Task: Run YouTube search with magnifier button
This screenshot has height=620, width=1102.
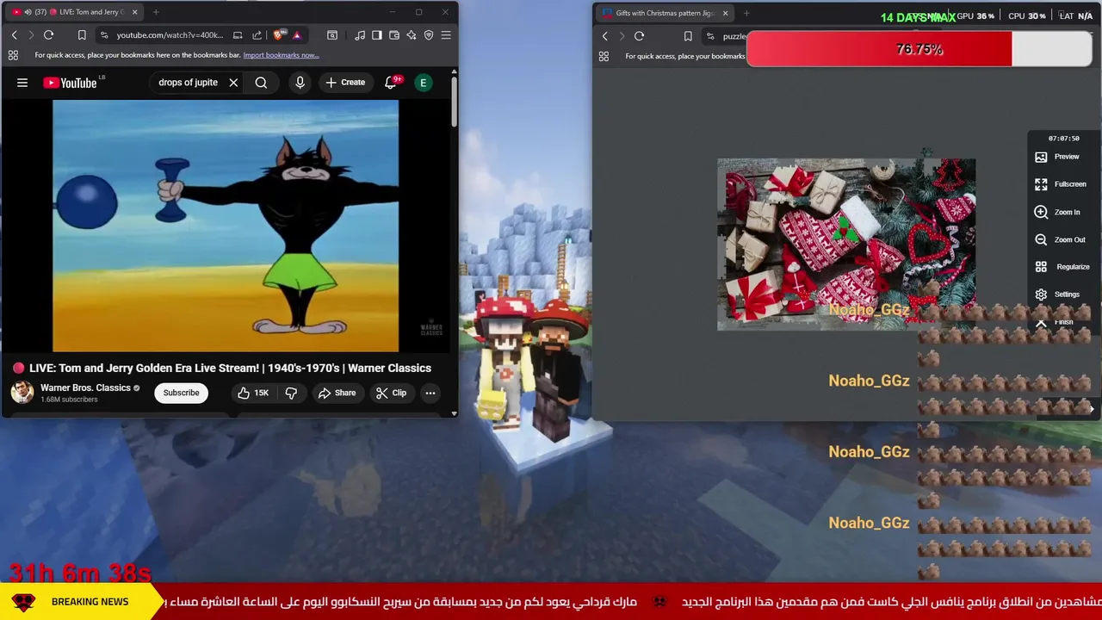Action: pyautogui.click(x=261, y=83)
